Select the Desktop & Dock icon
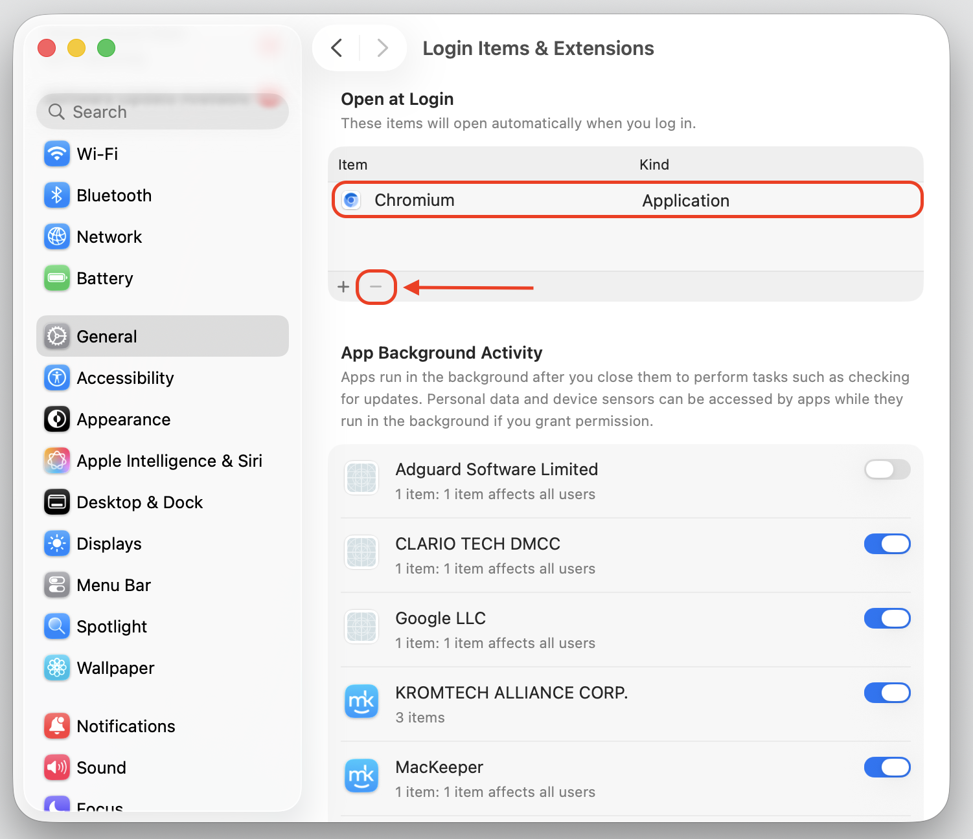 (x=57, y=502)
